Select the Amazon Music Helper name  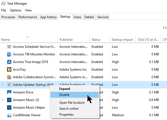click(29, 108)
